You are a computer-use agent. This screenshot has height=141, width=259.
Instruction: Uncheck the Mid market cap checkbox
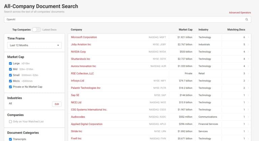pos(10,69)
